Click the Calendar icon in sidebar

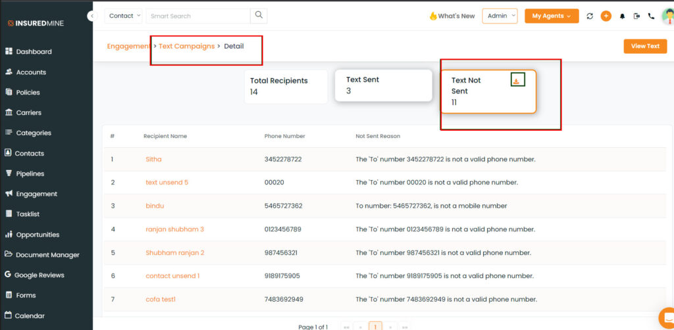click(8, 316)
